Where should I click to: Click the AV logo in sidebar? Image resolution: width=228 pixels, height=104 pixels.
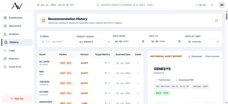[x=17, y=6]
